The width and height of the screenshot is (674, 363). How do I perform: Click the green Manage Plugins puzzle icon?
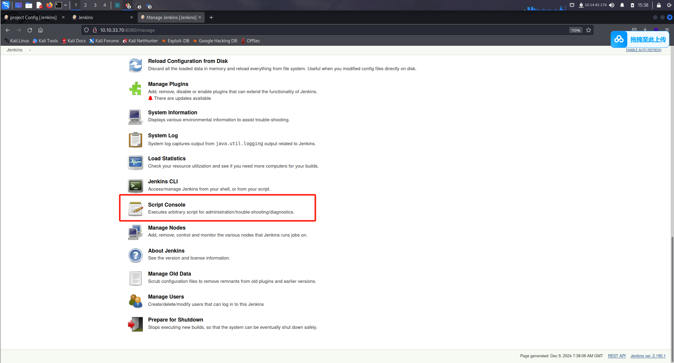(135, 88)
